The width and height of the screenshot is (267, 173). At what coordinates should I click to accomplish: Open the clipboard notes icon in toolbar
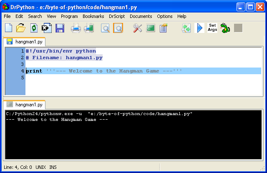click(x=164, y=28)
